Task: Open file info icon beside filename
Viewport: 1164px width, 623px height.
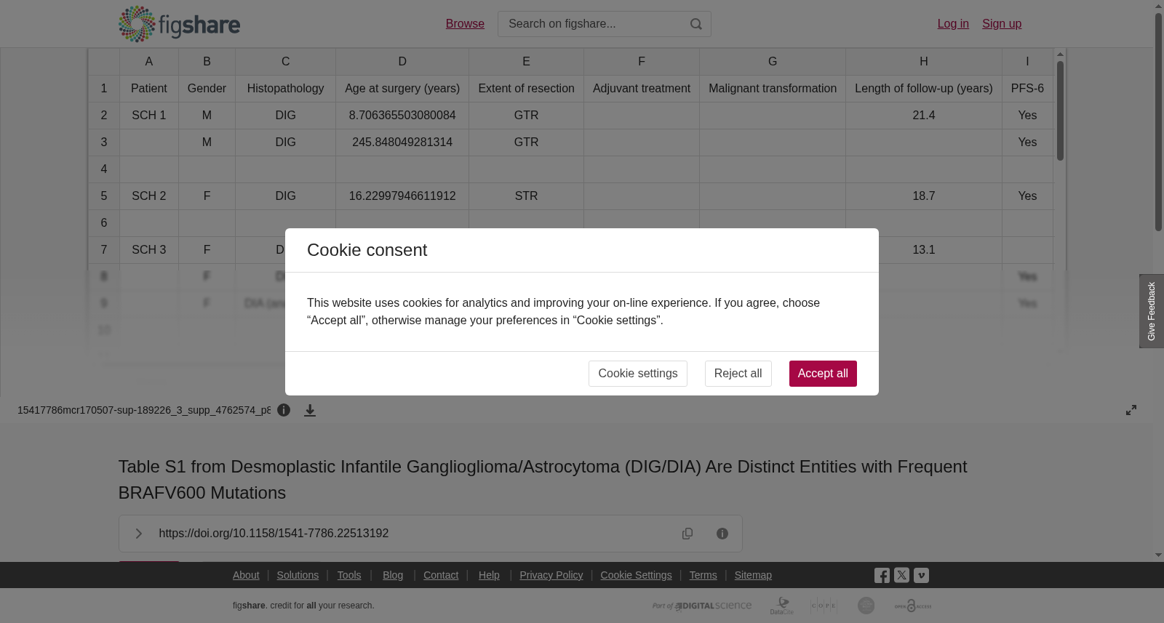Action: point(284,410)
